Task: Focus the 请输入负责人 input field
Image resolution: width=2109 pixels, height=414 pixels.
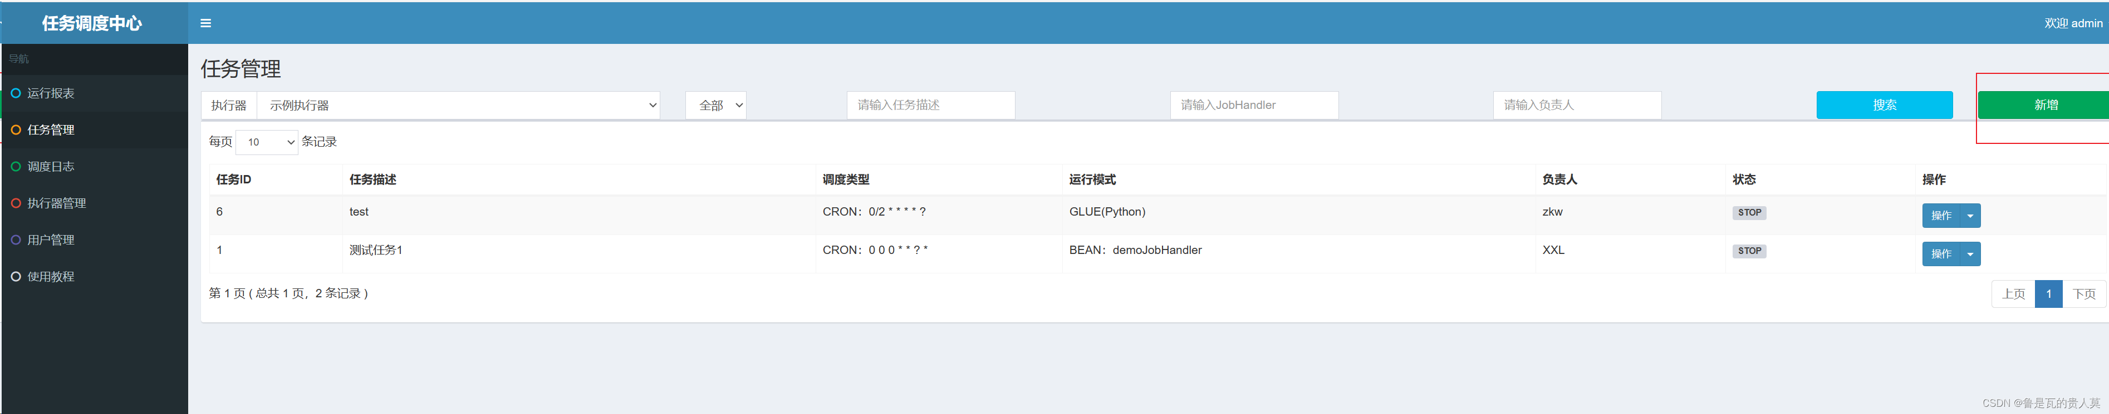Action: (x=1577, y=106)
